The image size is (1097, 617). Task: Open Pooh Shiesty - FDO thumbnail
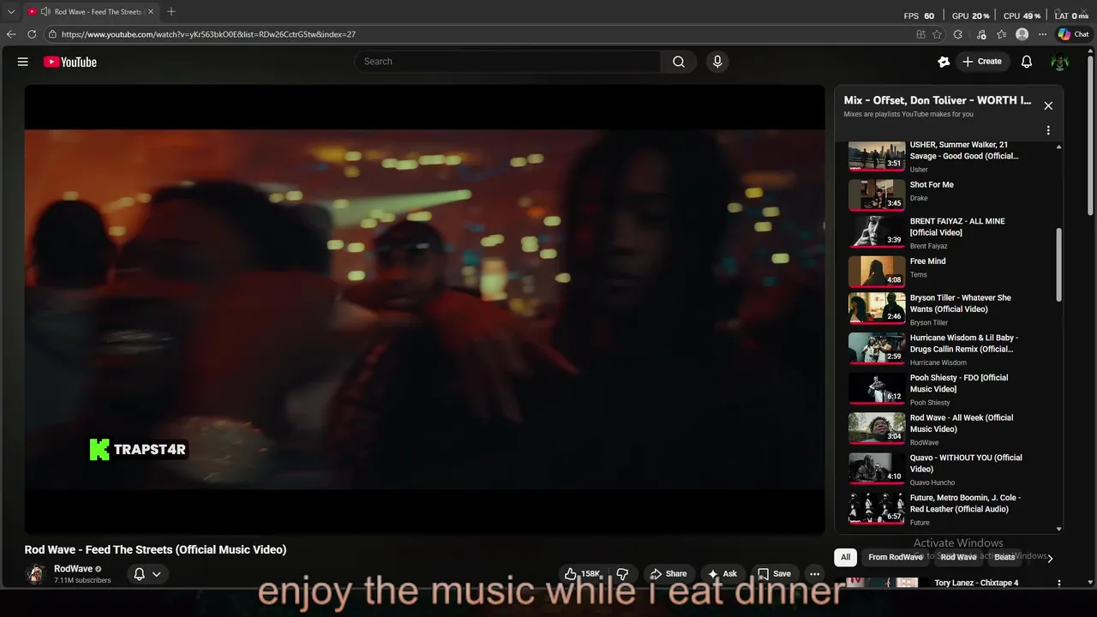tap(877, 387)
